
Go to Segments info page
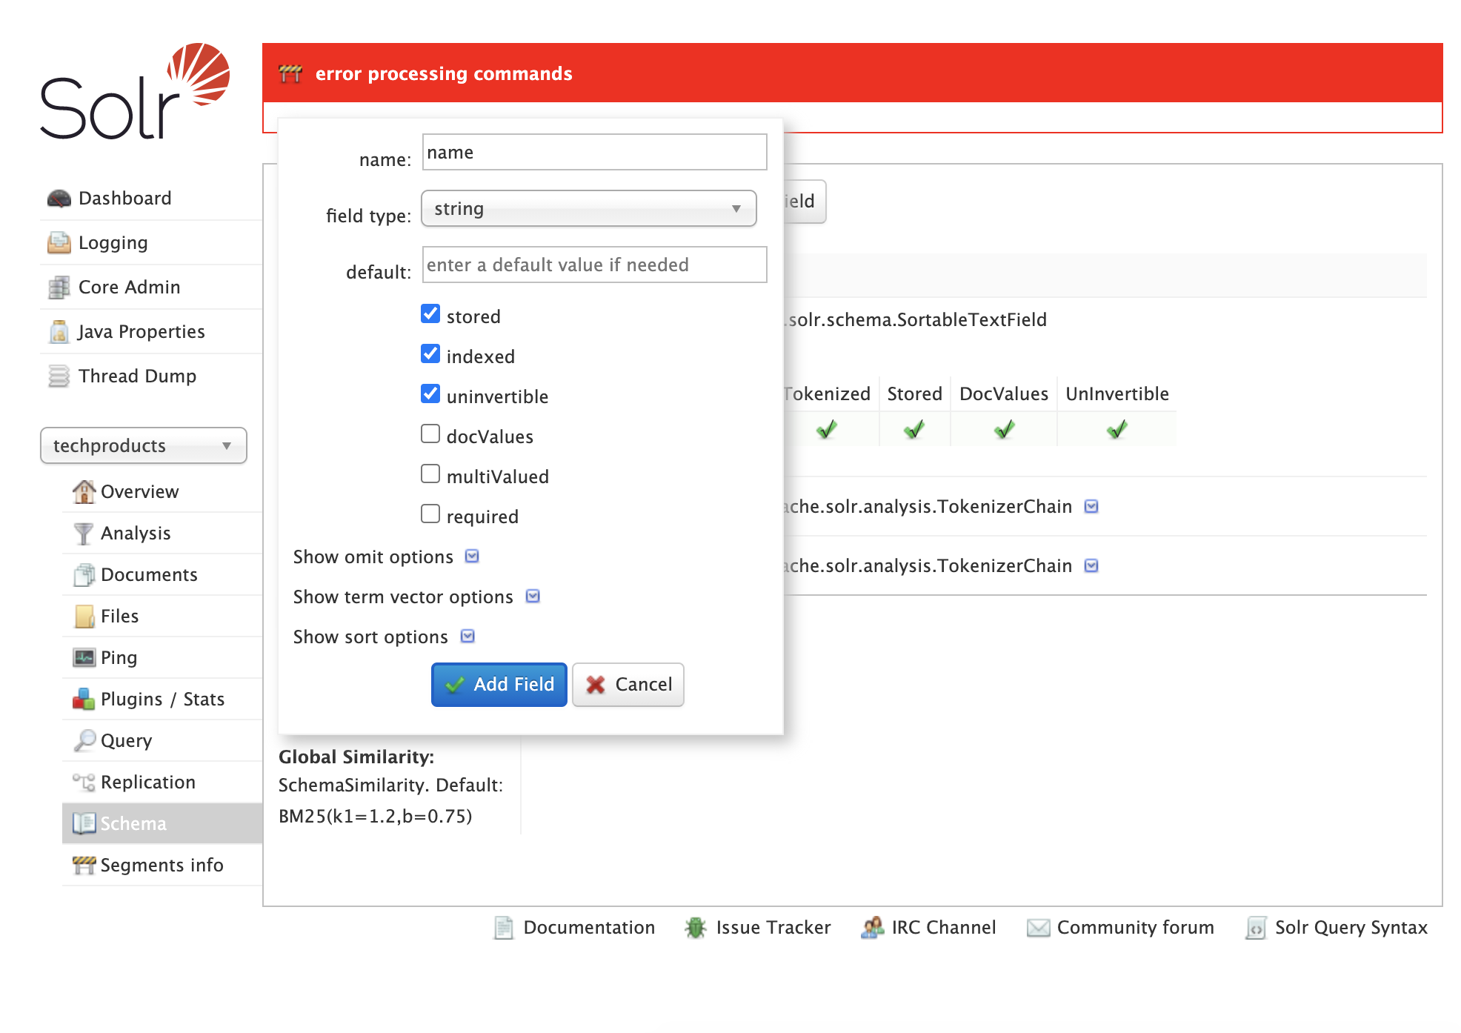161,866
